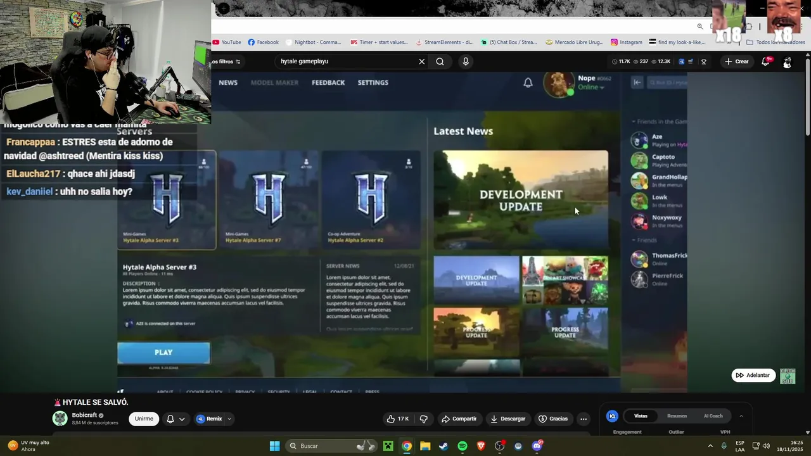This screenshot has width=811, height=456.
Task: Select Hytale Alpha Server #2 card
Action: coord(371,200)
